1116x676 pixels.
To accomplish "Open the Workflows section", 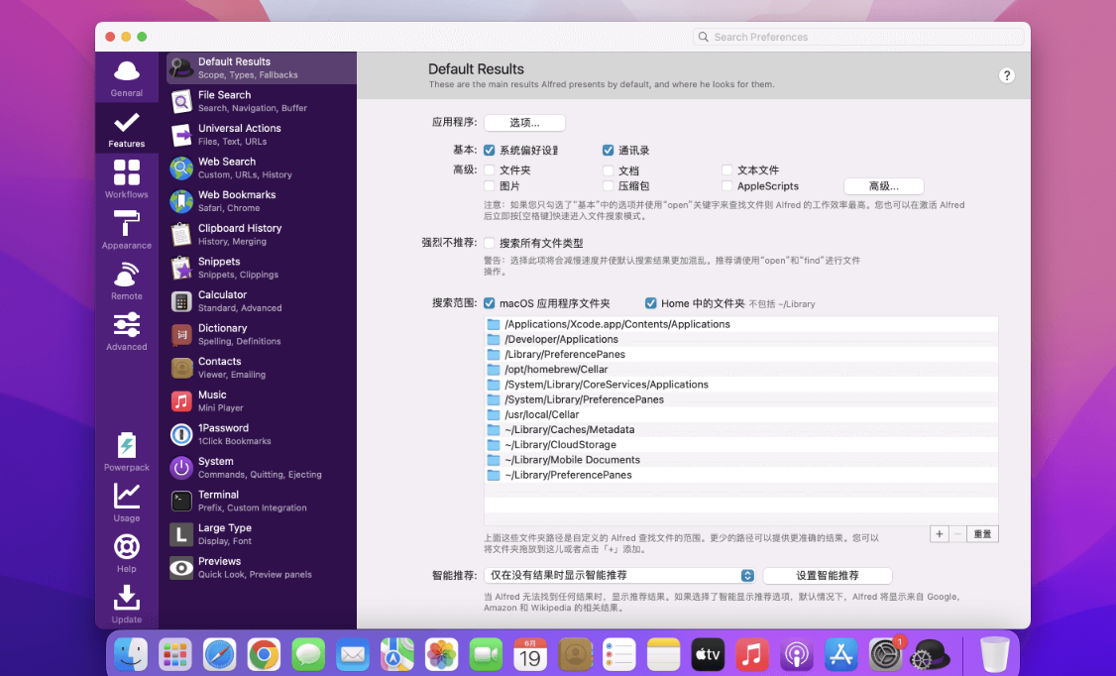I will click(x=127, y=178).
